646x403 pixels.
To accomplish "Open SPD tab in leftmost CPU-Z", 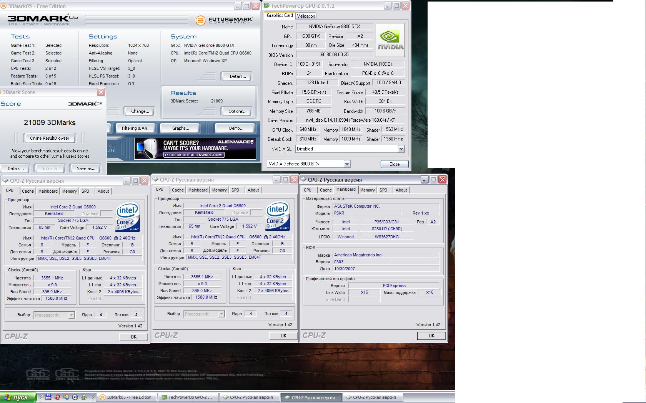I will pos(85,191).
